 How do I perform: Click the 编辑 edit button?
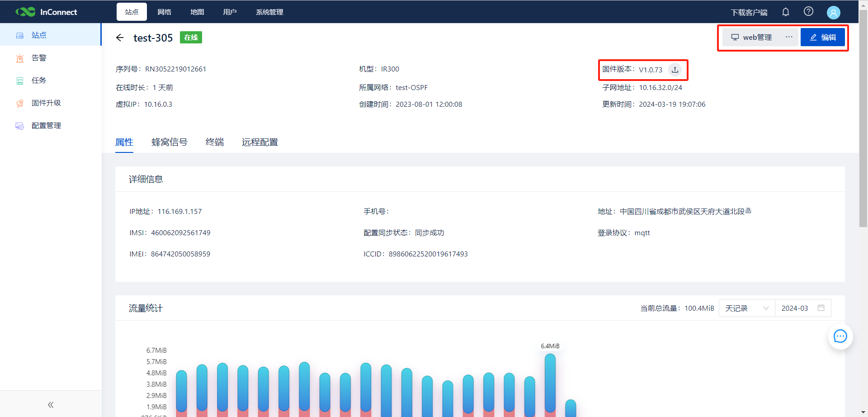(x=823, y=37)
